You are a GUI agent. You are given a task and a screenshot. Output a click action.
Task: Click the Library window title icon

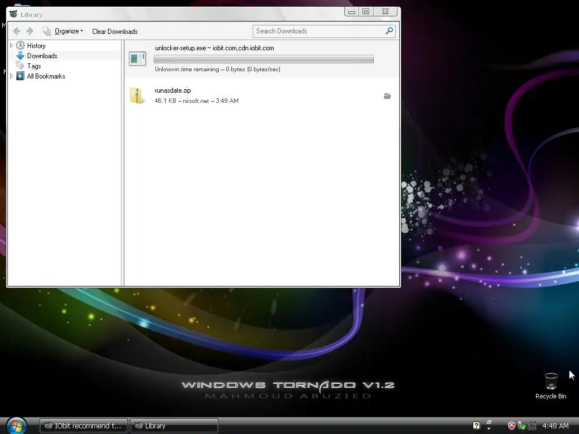[x=14, y=14]
